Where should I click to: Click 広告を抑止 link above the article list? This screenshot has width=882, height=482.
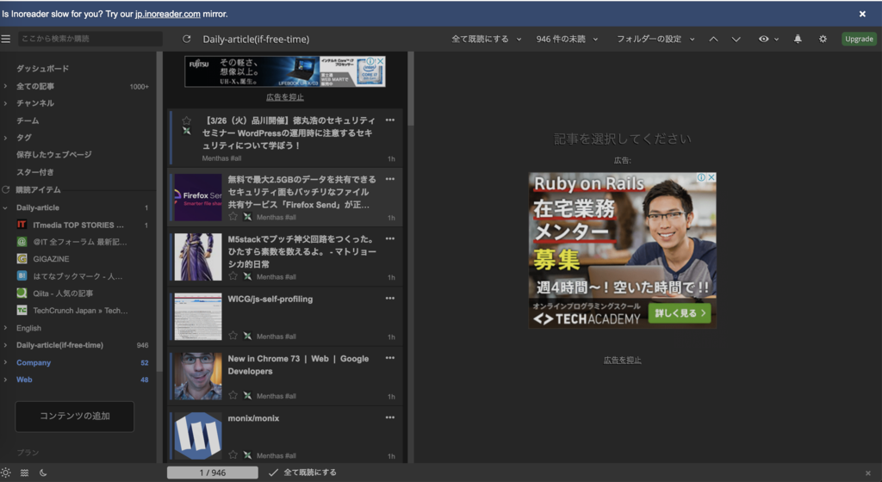point(284,97)
